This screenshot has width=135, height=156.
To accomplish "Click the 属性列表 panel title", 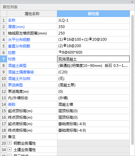I will pyautogui.click(x=10, y=7).
